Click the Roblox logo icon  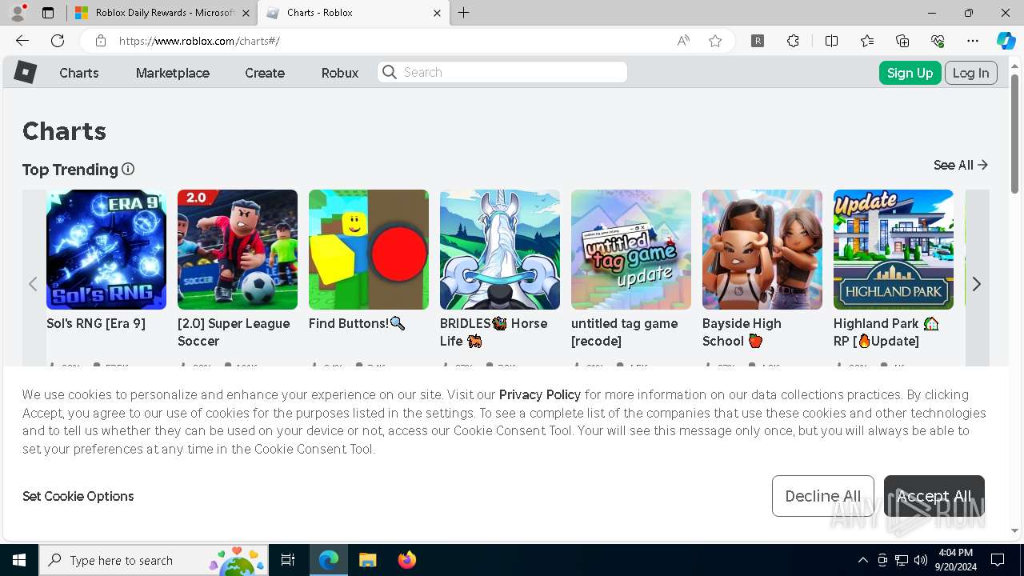click(x=26, y=72)
